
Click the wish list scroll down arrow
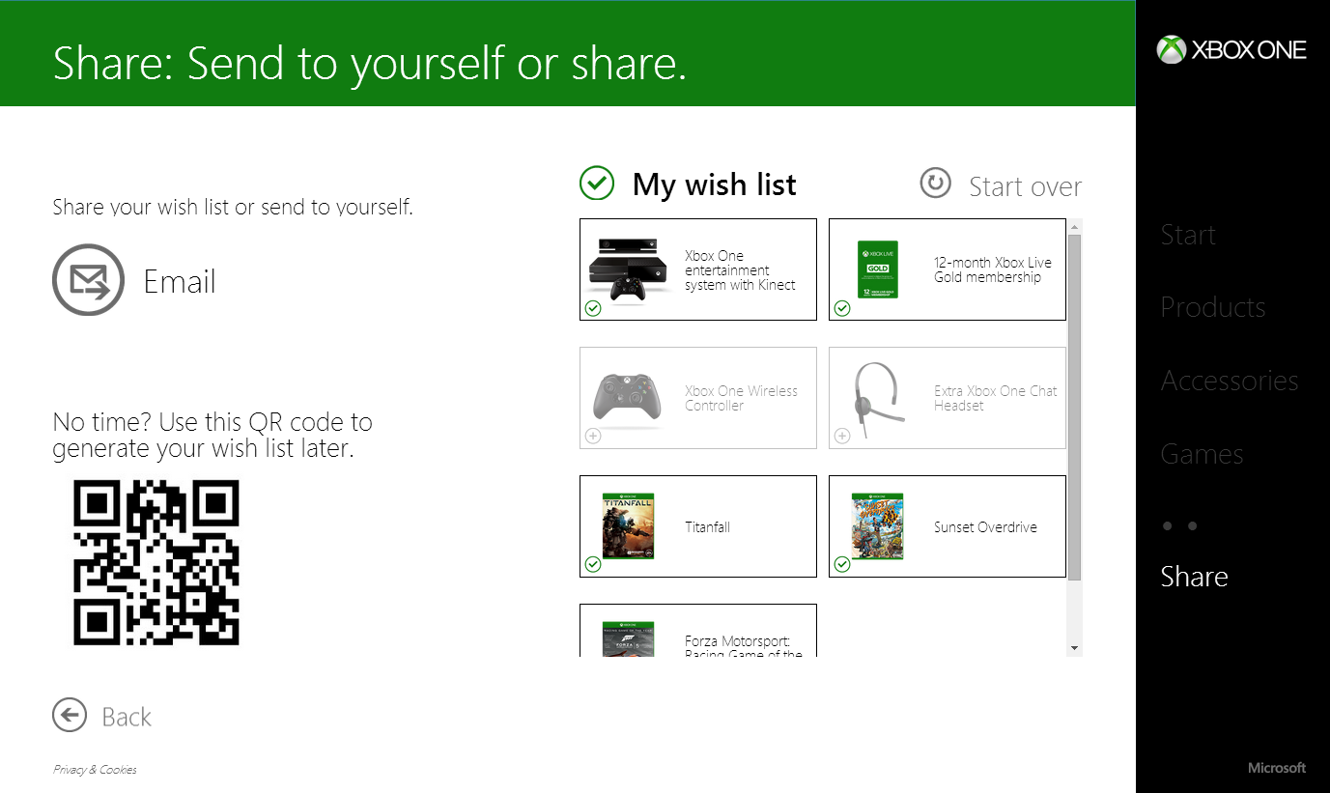[x=1074, y=648]
